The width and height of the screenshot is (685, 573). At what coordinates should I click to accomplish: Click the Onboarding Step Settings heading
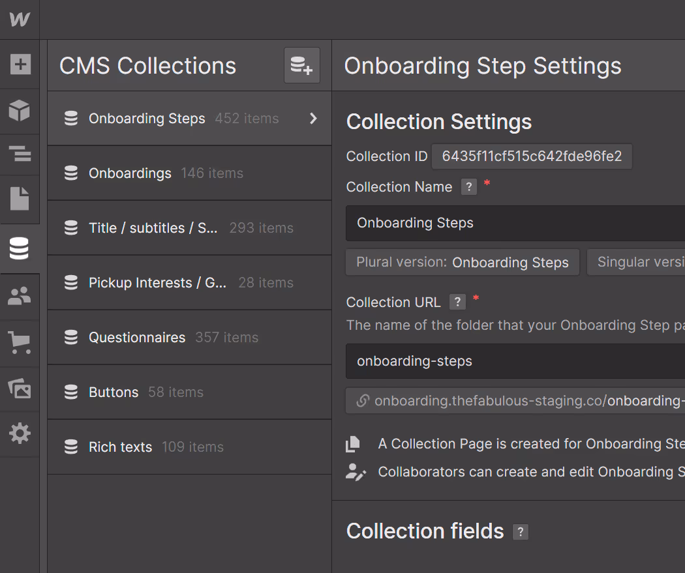[x=483, y=66]
